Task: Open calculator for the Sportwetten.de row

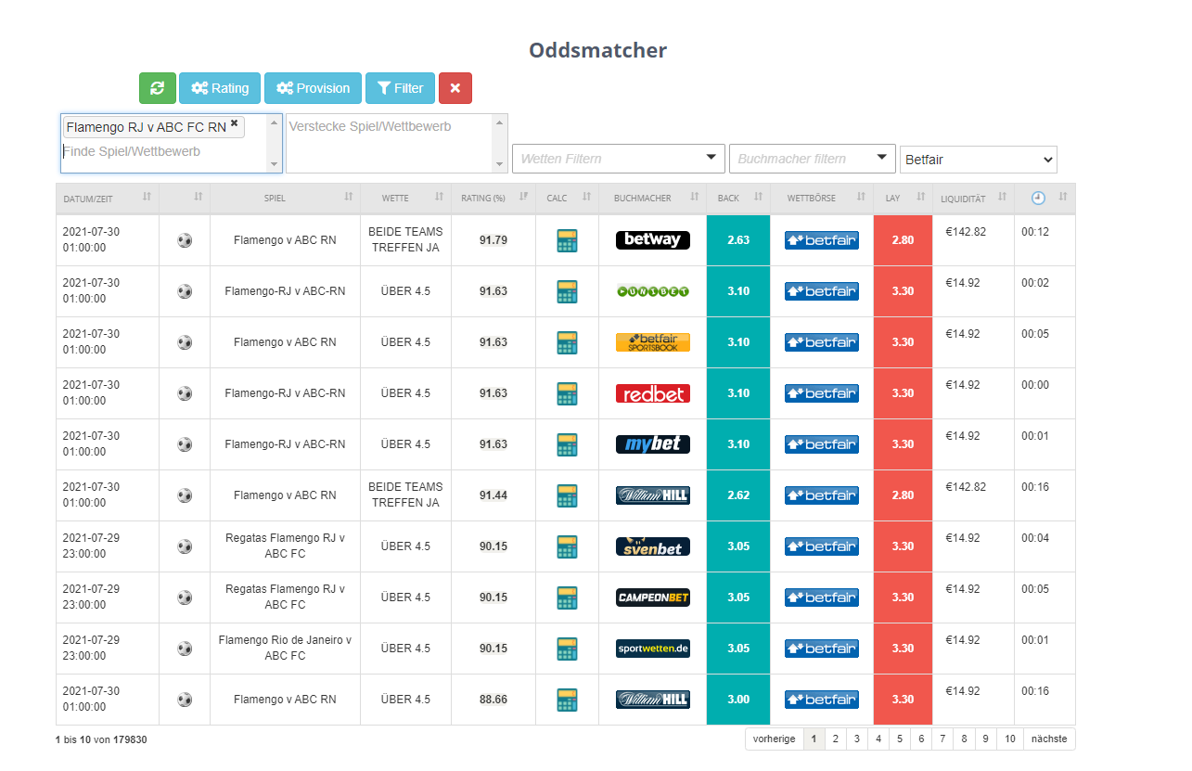Action: [x=567, y=649]
